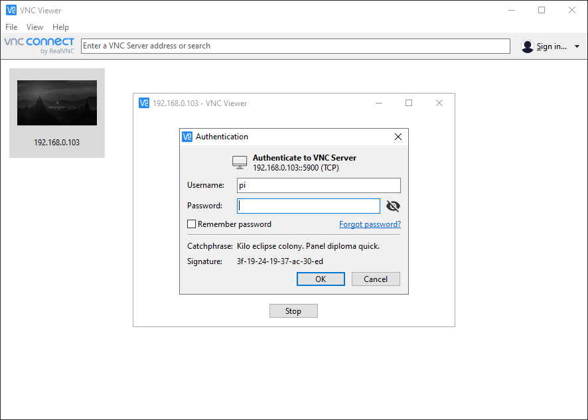The height and width of the screenshot is (420, 588).
Task: Click the server address 192.168.0.103::5900 (TCP)
Action: pyautogui.click(x=296, y=168)
